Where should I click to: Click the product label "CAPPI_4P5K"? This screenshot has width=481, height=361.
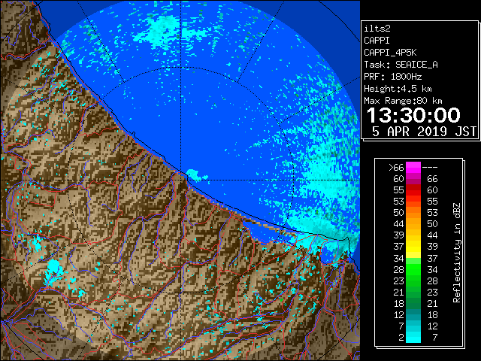click(x=390, y=53)
